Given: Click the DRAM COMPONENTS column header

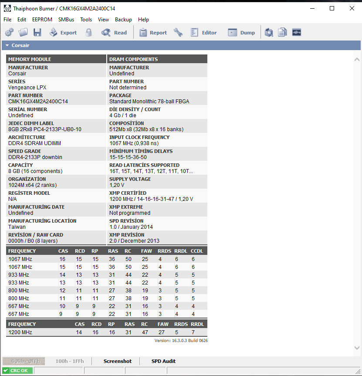Looking at the screenshot, I should point(157,59).
